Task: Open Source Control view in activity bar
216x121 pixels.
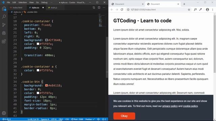Action: (4, 25)
